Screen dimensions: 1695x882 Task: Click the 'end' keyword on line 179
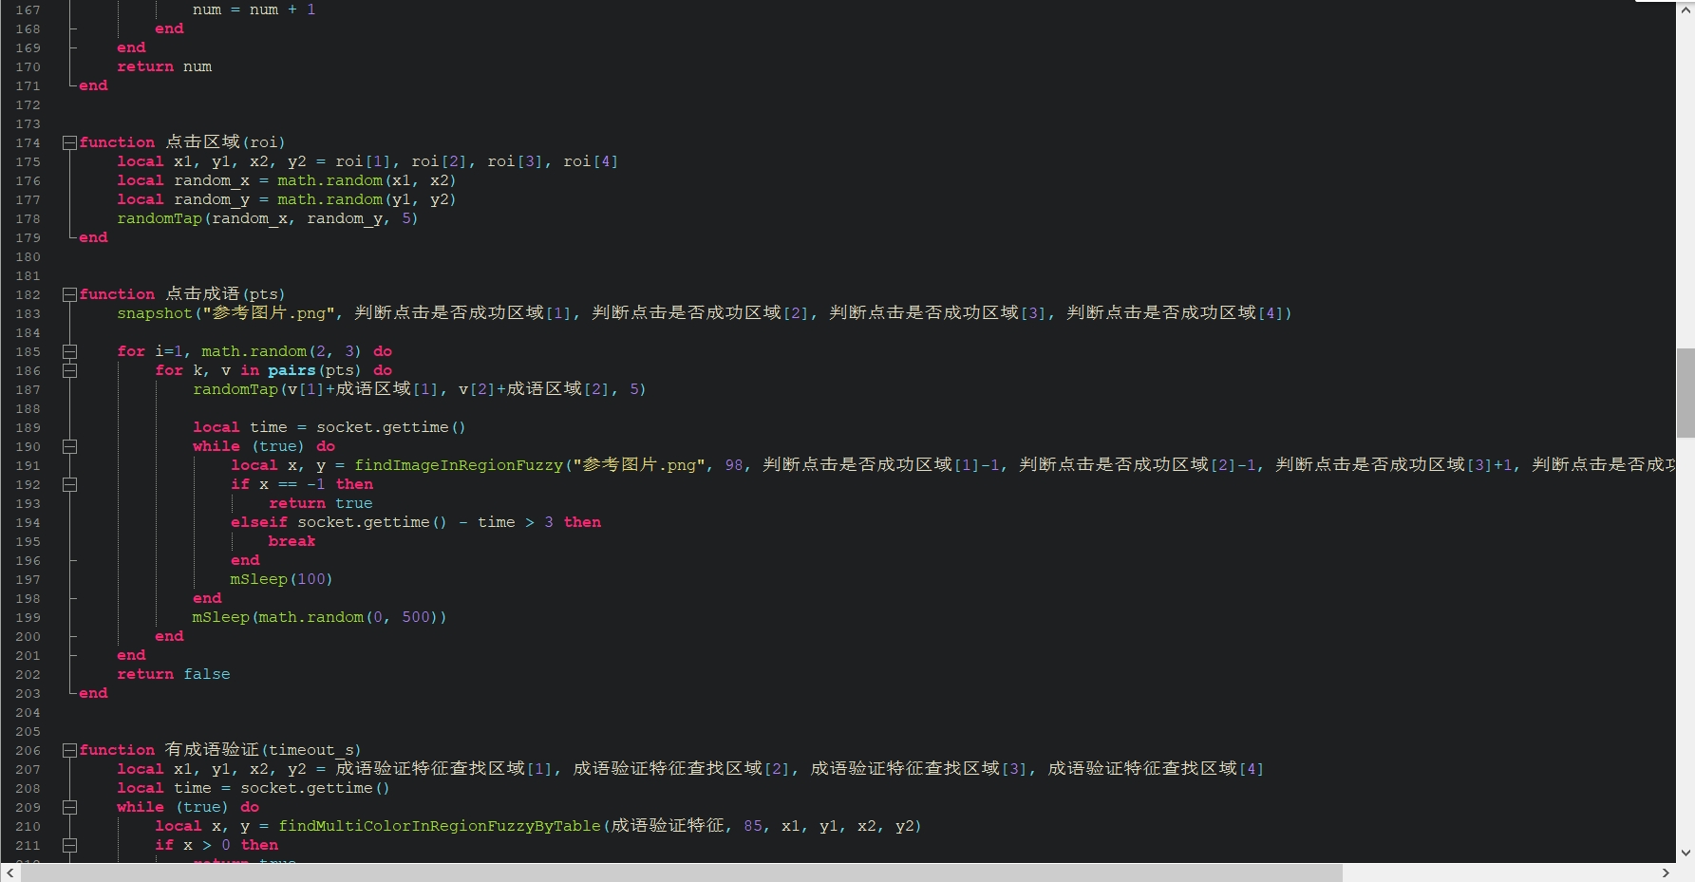[x=93, y=237]
